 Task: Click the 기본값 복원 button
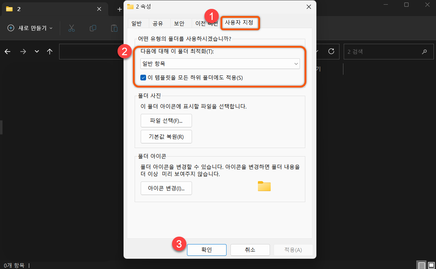(166, 137)
